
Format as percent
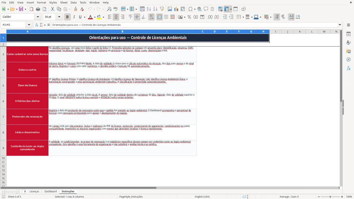(189, 17)
